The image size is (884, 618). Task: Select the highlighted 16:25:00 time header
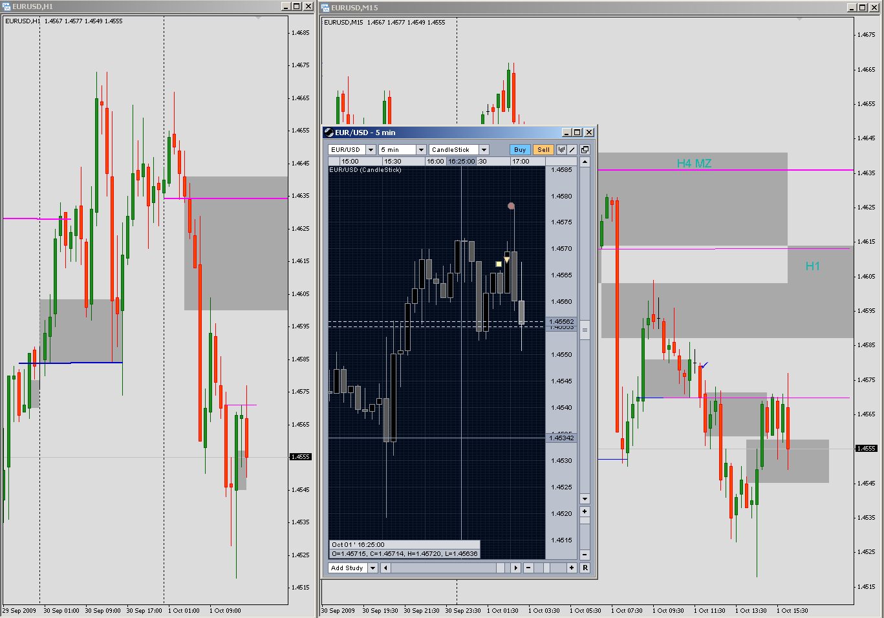point(460,161)
